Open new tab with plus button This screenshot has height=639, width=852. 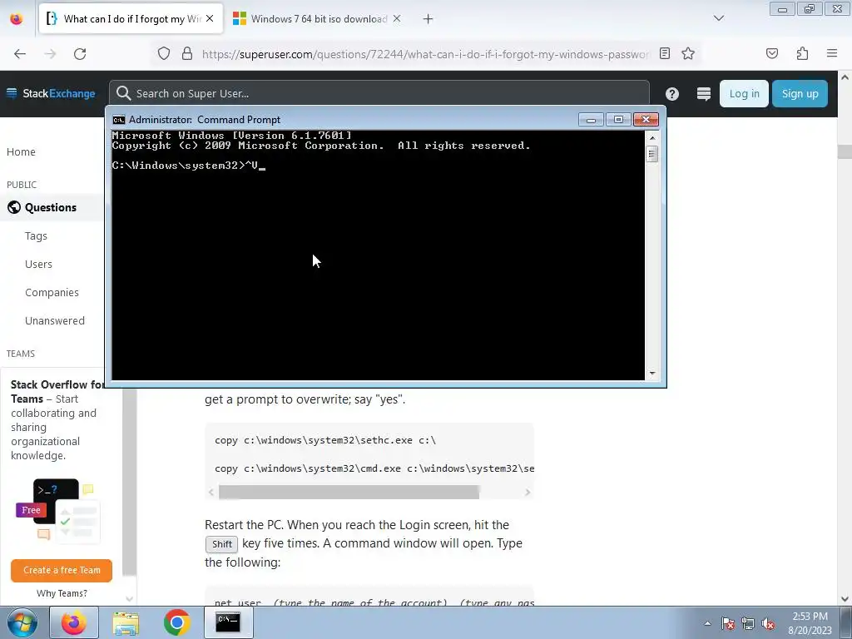428,19
